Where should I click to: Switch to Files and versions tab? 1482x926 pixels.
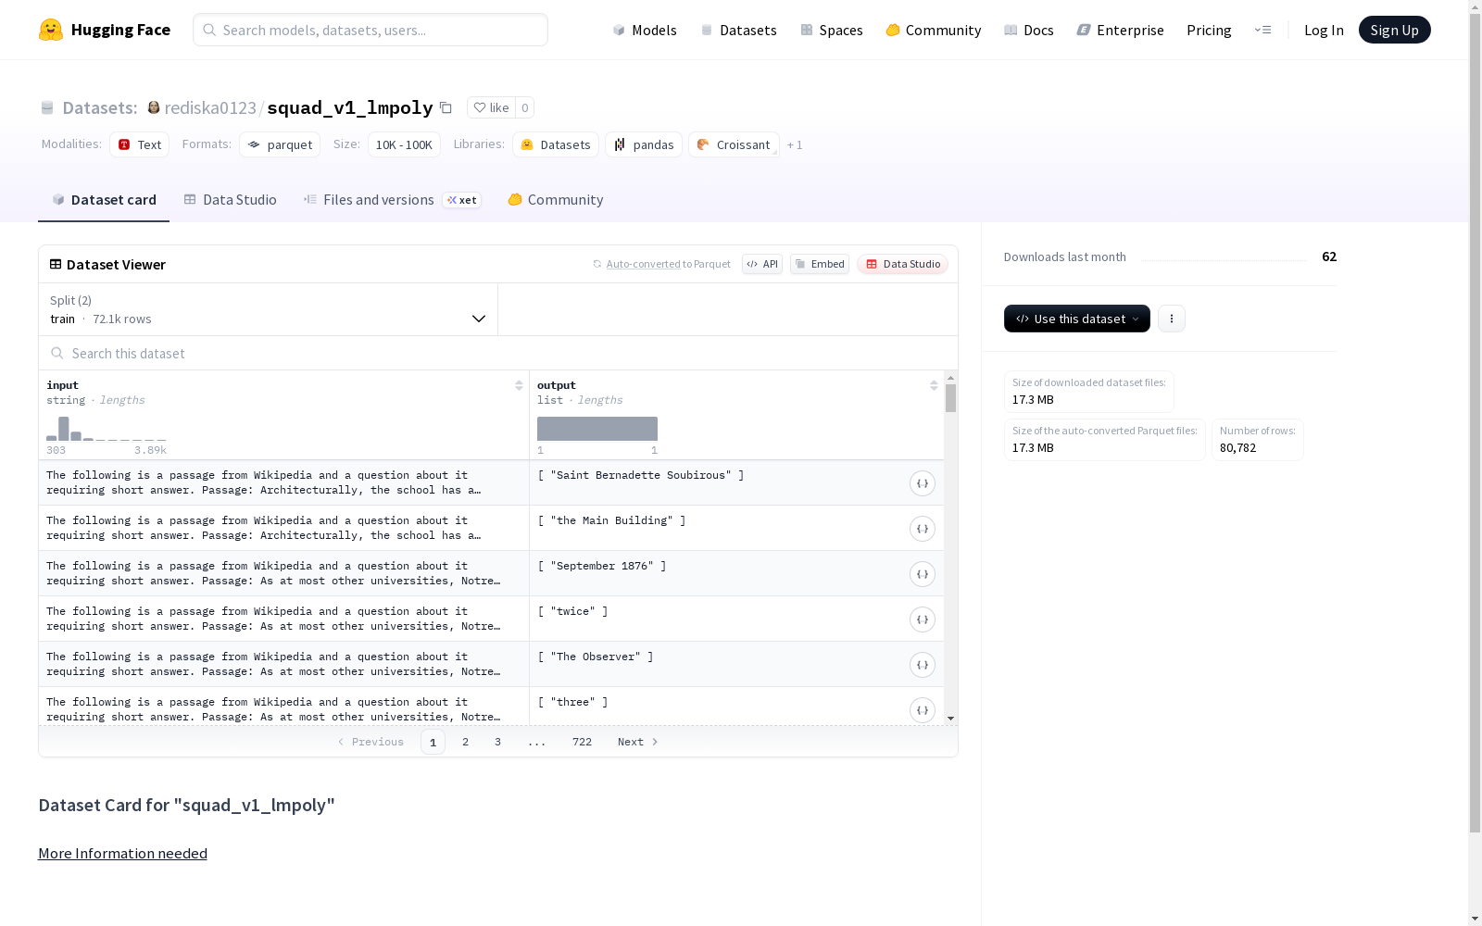[393, 199]
